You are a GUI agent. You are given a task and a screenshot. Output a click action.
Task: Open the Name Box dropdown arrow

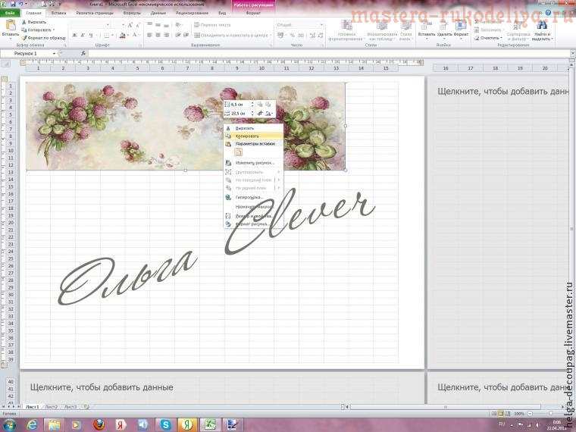coord(55,54)
